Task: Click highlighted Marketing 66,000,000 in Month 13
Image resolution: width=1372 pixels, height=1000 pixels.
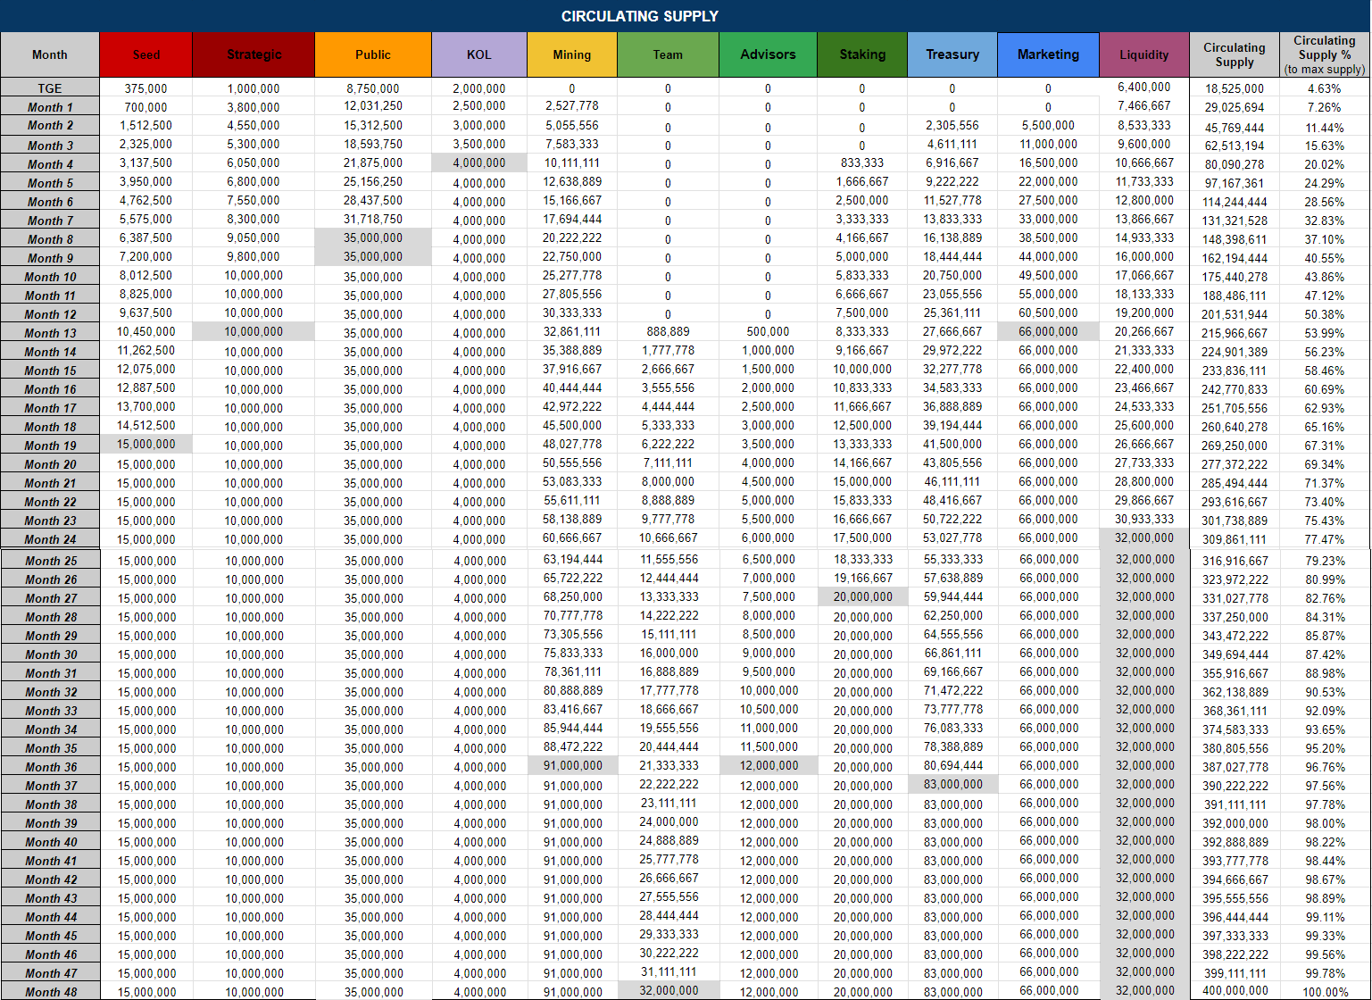Action: 1048,331
